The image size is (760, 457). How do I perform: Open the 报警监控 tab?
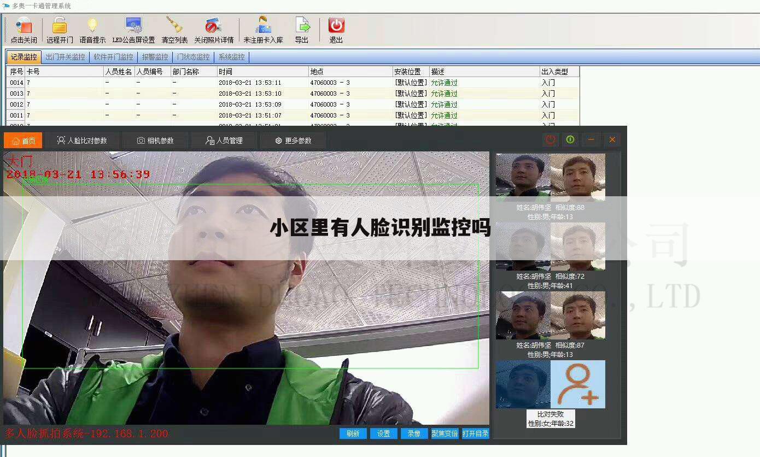coord(155,57)
